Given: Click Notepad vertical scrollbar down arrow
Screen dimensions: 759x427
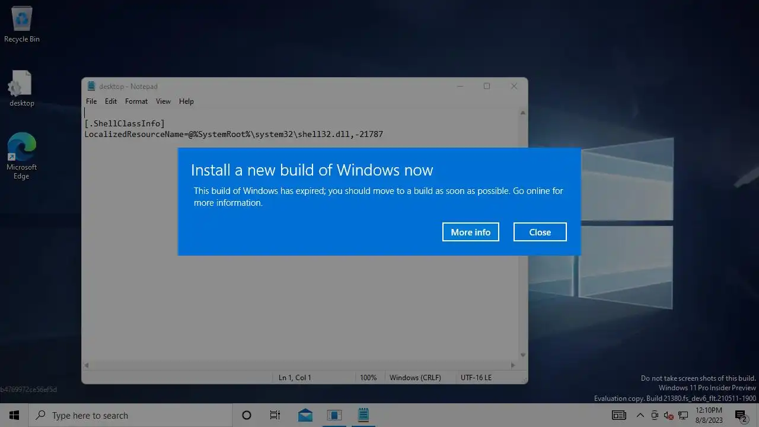Looking at the screenshot, I should click(x=522, y=355).
